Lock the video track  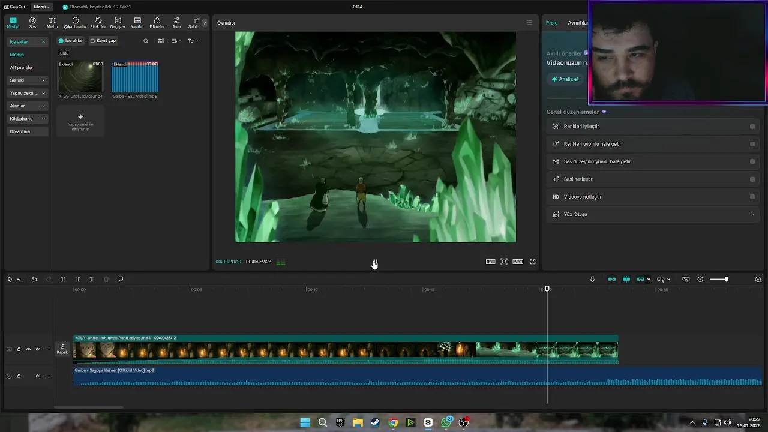pyautogui.click(x=19, y=349)
